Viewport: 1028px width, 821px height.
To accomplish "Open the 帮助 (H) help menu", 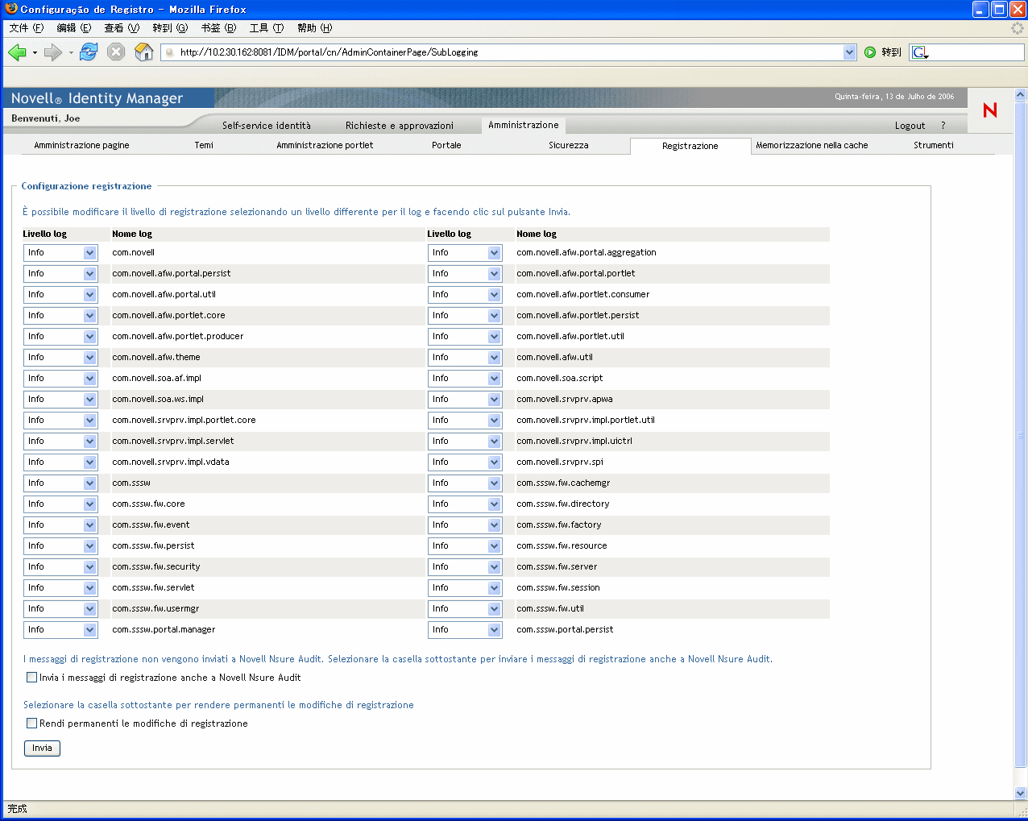I will pyautogui.click(x=315, y=28).
